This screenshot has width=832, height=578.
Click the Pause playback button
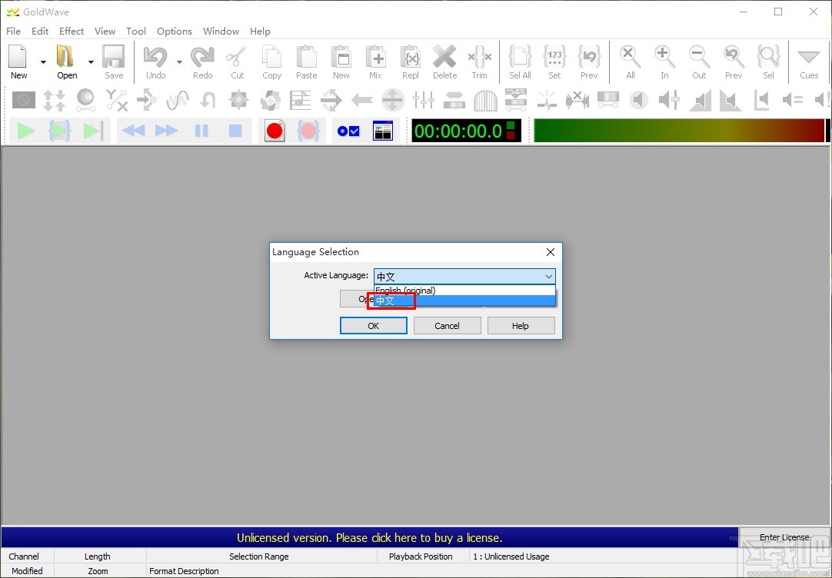click(x=201, y=131)
